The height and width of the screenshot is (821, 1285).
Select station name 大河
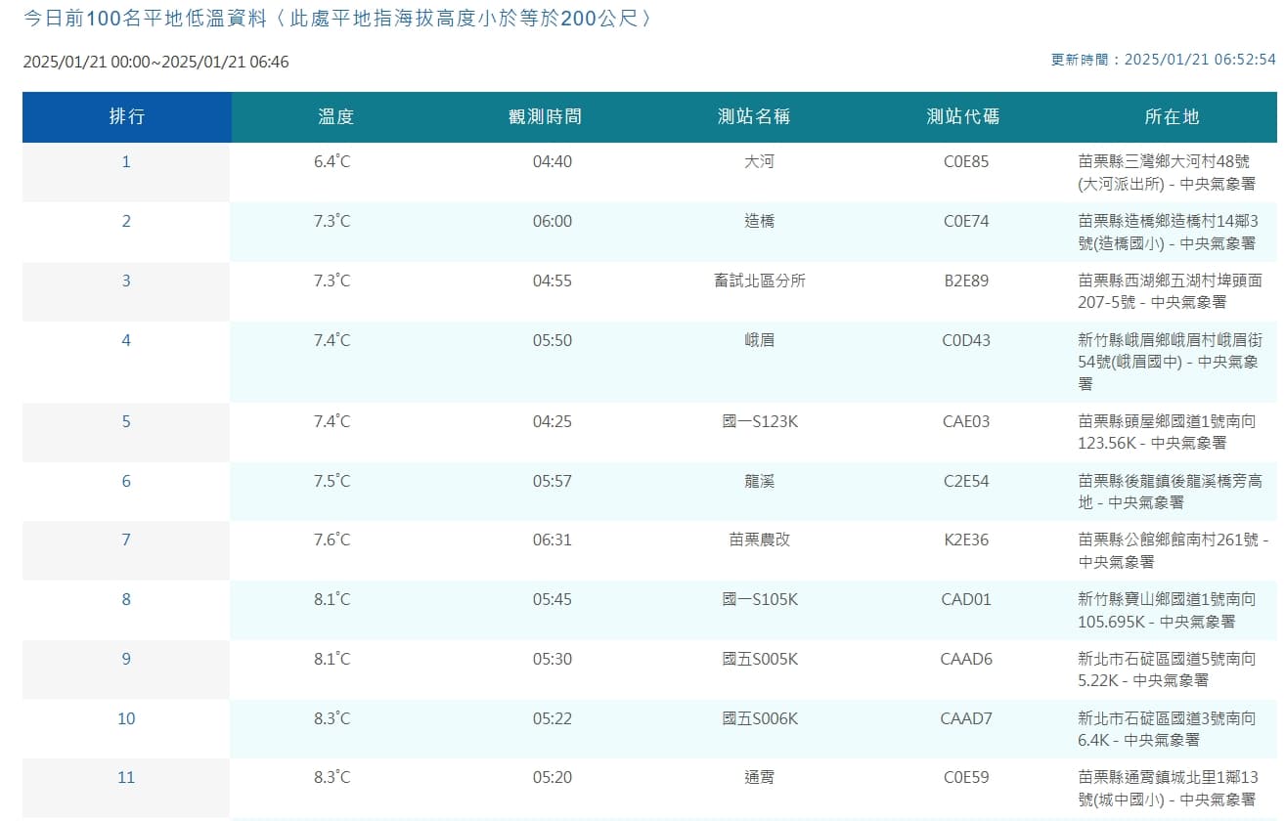(759, 161)
